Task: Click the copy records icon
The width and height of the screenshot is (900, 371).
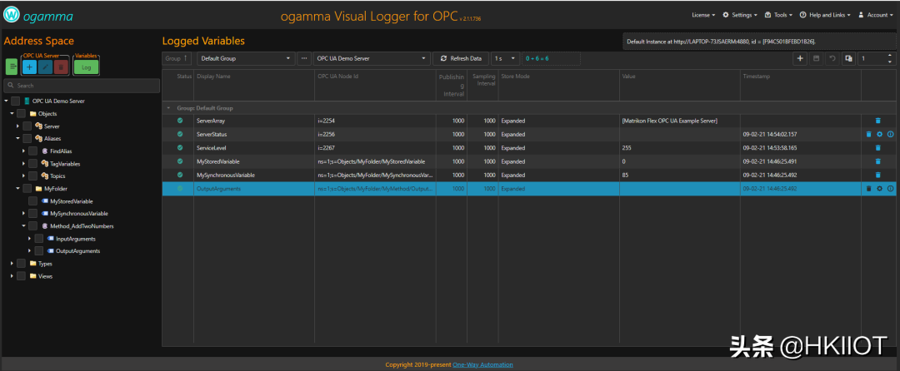Action: pos(848,58)
